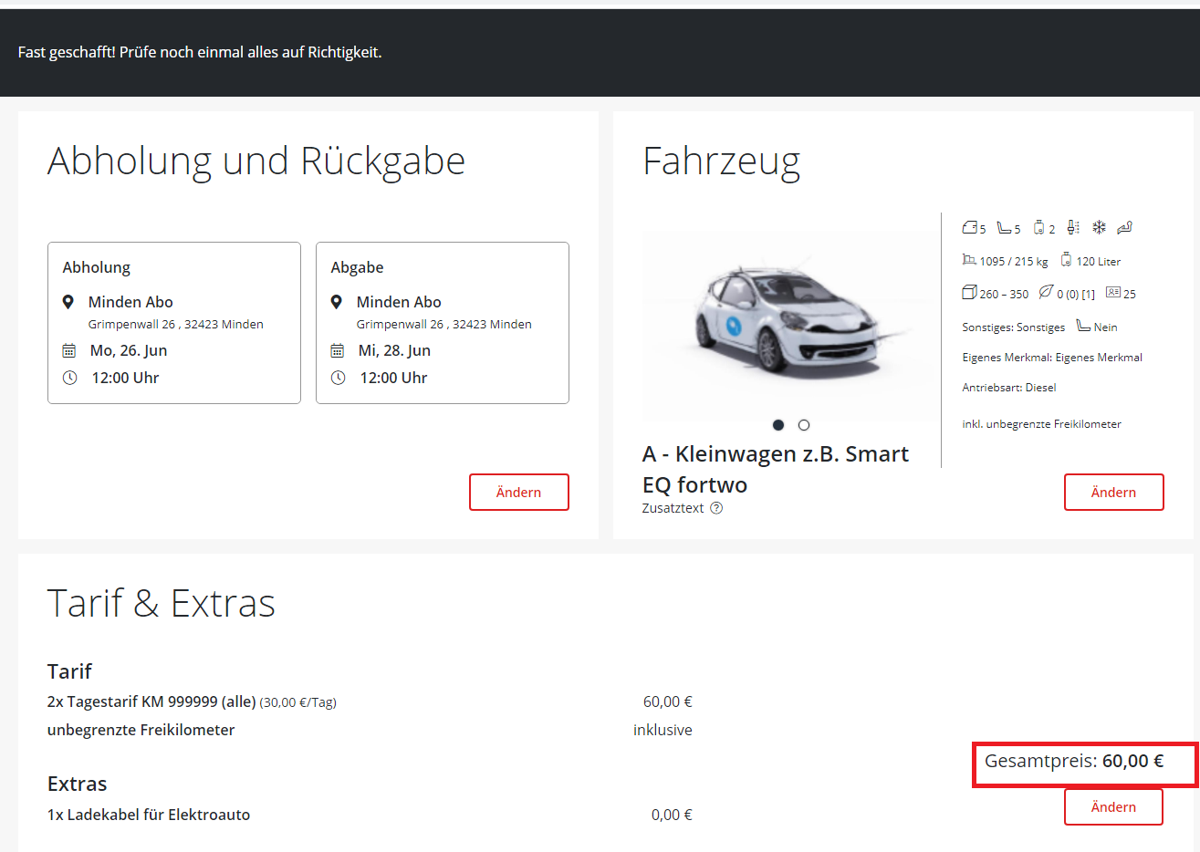
Task: Click the pickup time clock icon
Action: (69, 378)
